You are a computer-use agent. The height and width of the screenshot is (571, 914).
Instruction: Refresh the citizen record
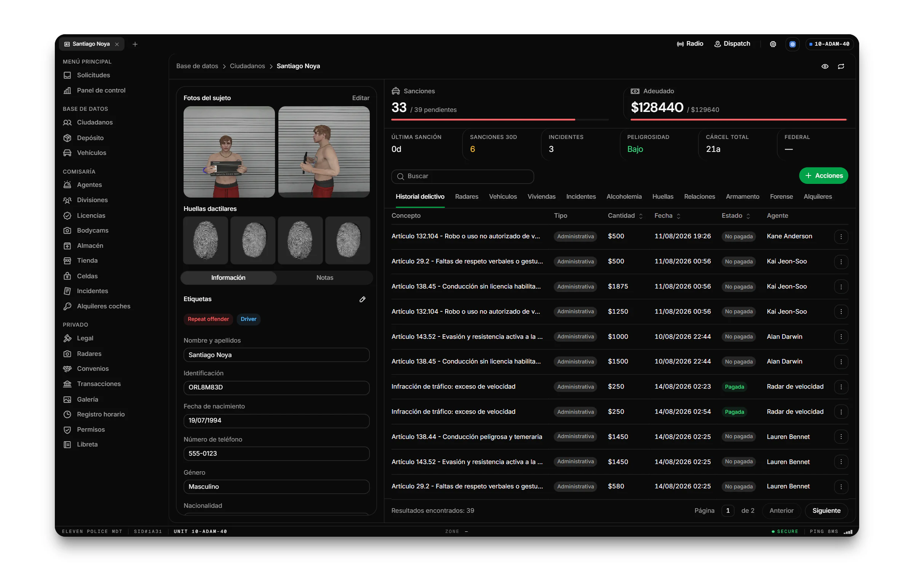[841, 66]
